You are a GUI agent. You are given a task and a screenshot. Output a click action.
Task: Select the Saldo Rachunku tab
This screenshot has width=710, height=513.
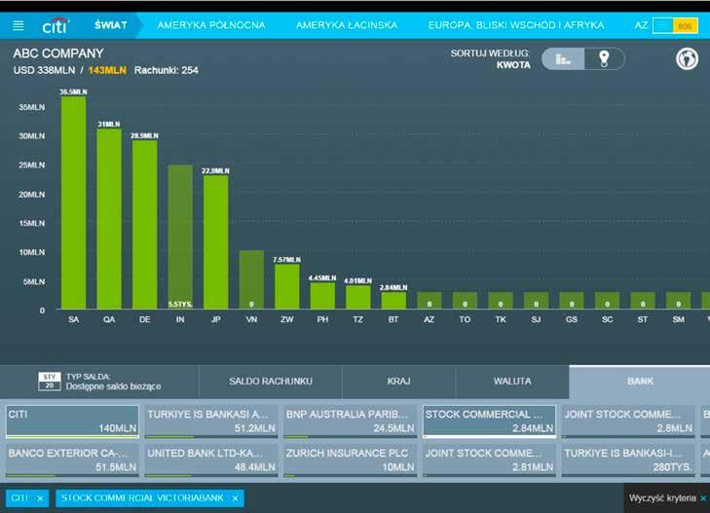click(x=271, y=382)
